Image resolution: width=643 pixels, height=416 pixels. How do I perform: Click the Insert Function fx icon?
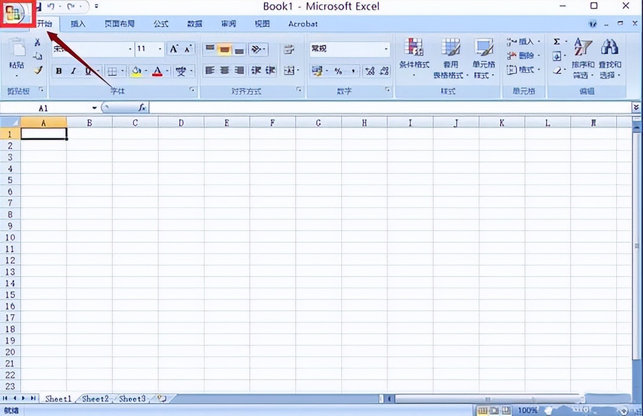(142, 108)
